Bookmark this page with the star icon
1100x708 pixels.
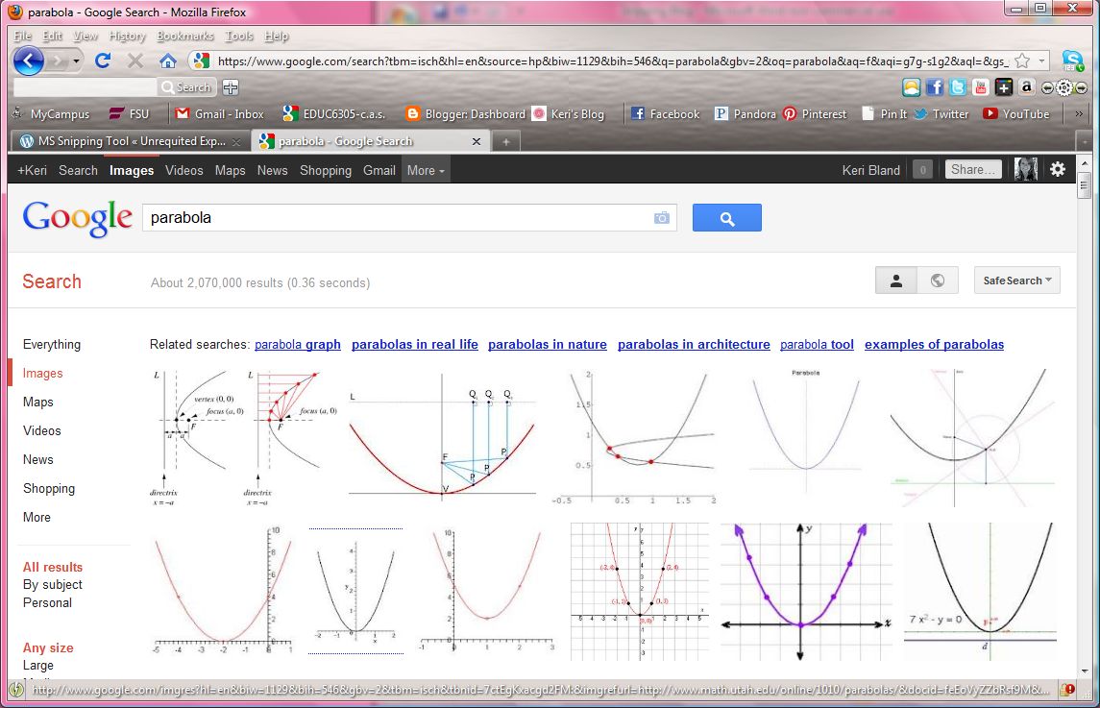tap(1022, 61)
